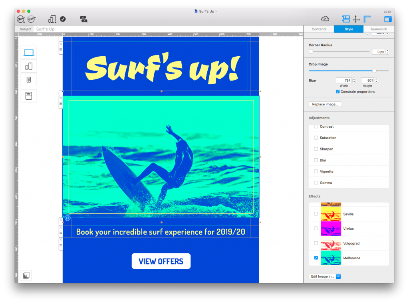Open the inbox preview view icon
The height and width of the screenshot is (304, 409).
click(x=29, y=96)
